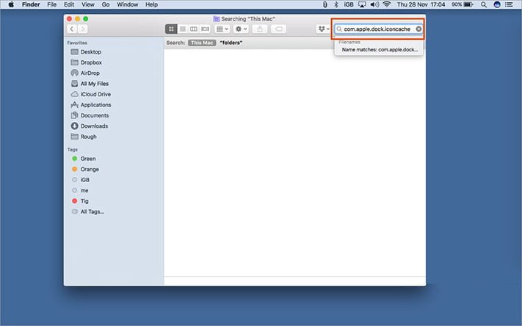Open the Edit menu

[x=69, y=4]
